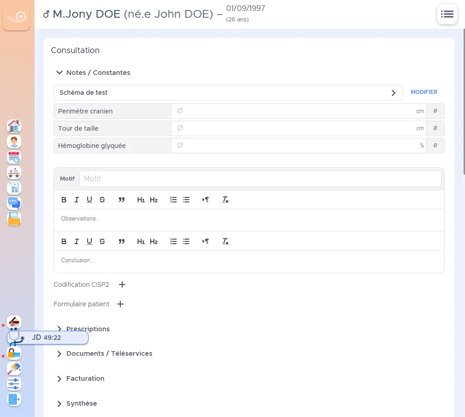This screenshot has height=417, width=465.
Task: Toggle underline in the Observations toolbar
Action: [x=89, y=200]
